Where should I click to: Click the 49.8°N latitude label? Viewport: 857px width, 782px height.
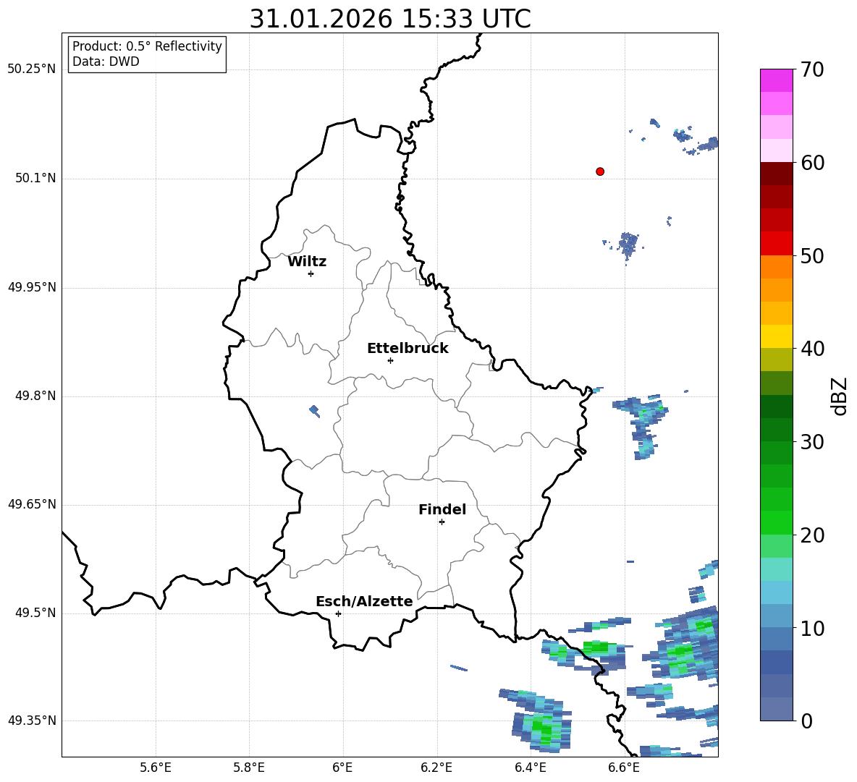35,396
